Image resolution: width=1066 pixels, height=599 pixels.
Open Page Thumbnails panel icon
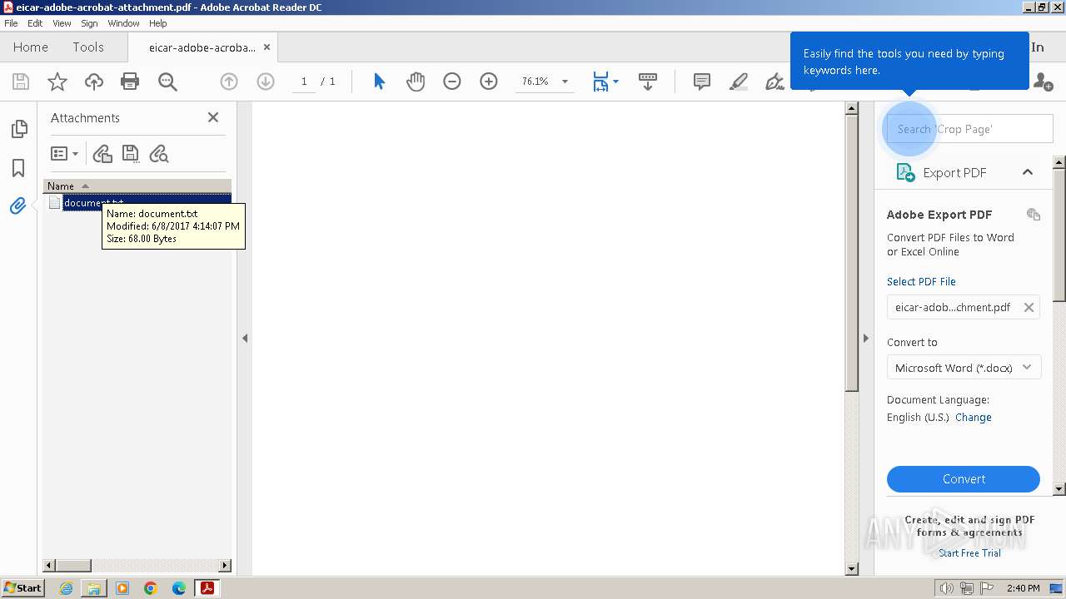coord(18,129)
